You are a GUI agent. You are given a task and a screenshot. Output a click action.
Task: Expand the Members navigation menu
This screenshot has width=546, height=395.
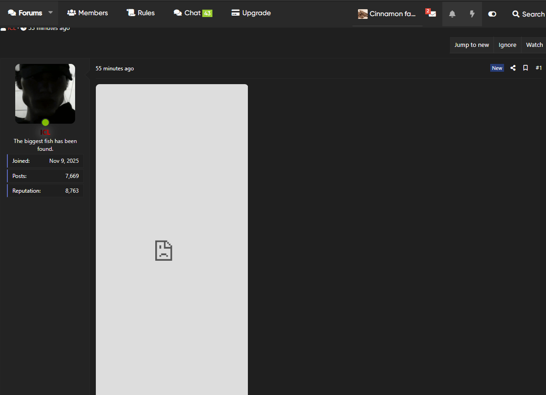tap(88, 12)
